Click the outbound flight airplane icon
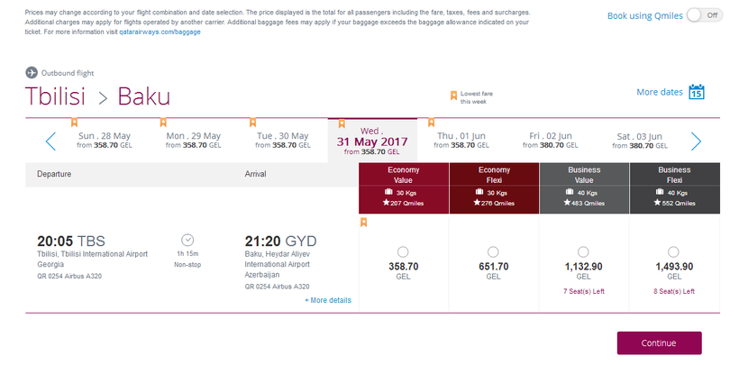Screen dimensions: 739x365 pos(32,73)
